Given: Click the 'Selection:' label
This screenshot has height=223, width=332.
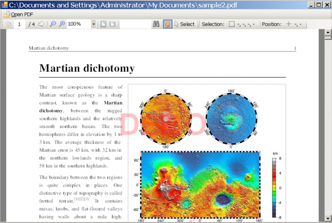Looking at the screenshot, I should (x=213, y=24).
